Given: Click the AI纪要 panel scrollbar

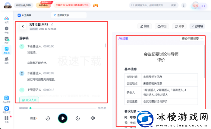Looking at the screenshot, I should tap(204, 62).
